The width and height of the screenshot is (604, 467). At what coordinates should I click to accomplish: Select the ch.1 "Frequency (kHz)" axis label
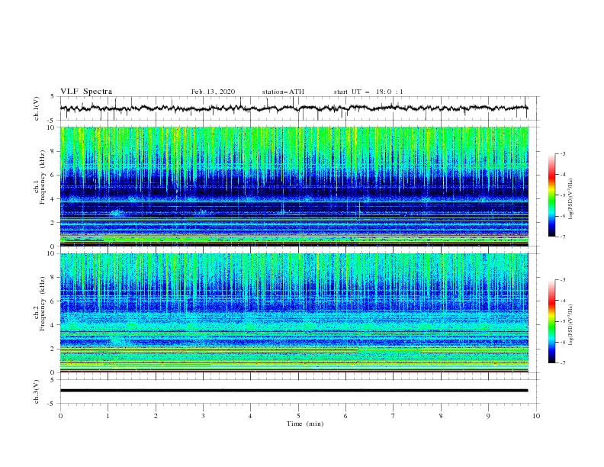(43, 176)
